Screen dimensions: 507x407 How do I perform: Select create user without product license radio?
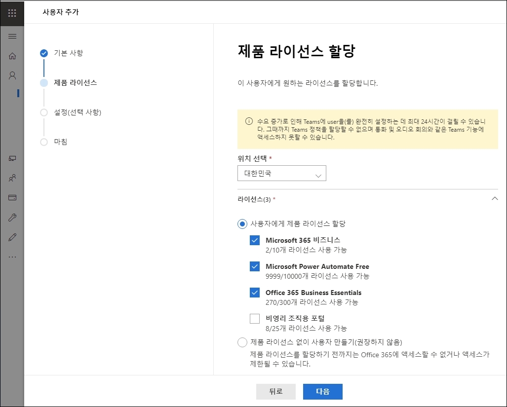242,342
